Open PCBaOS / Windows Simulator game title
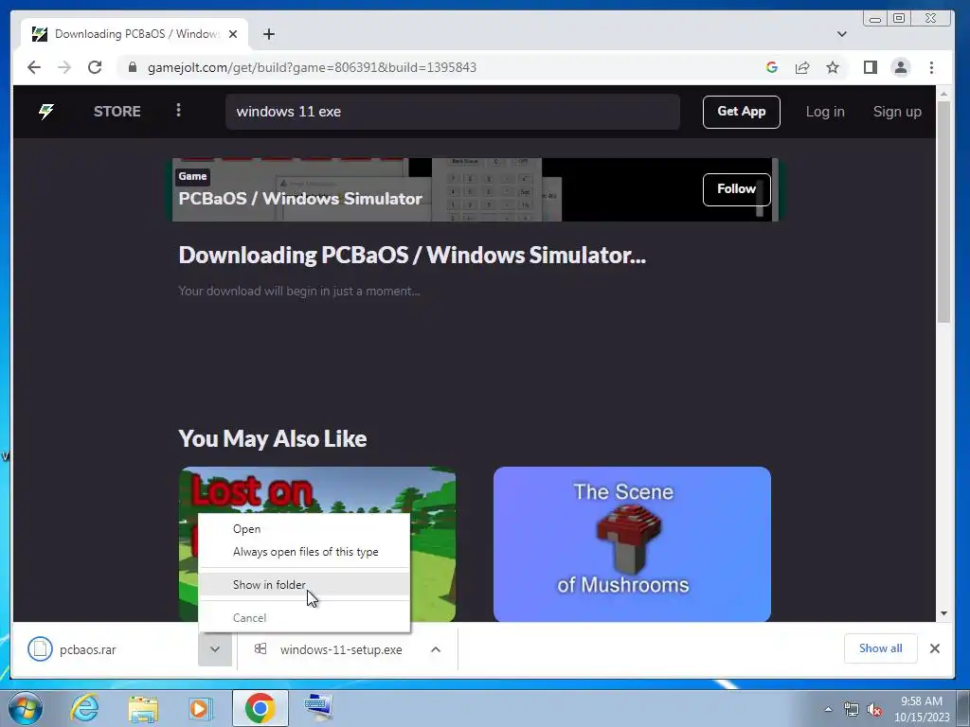 (300, 199)
